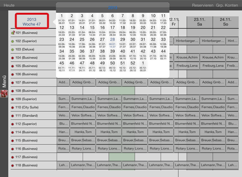This screenshot has width=242, height=177.
Task: Select room row 111 (Standard)
Action: [34, 115]
